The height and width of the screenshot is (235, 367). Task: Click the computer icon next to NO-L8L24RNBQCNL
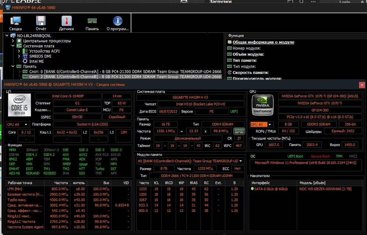click(x=13, y=36)
